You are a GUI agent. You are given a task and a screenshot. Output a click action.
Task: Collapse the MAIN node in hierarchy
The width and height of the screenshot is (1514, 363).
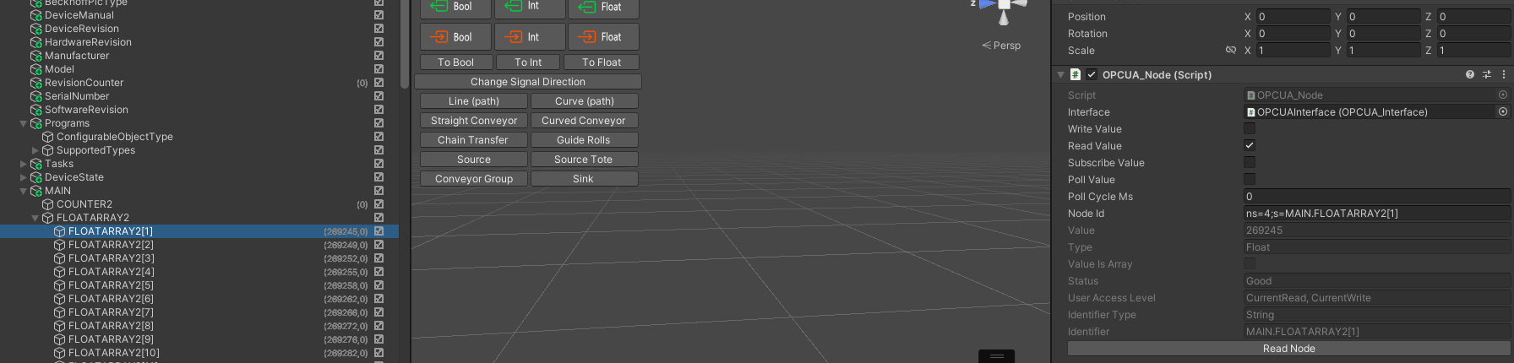pos(24,192)
